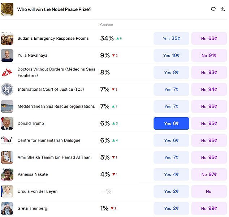Viewport: 229px width, 217px height.
Task: Click Doctors Without Borders logo icon
Action: click(7, 72)
